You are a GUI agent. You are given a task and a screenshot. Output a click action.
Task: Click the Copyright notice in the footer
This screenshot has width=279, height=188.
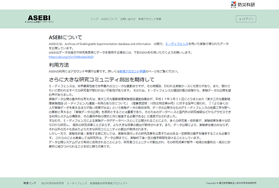click(231, 183)
